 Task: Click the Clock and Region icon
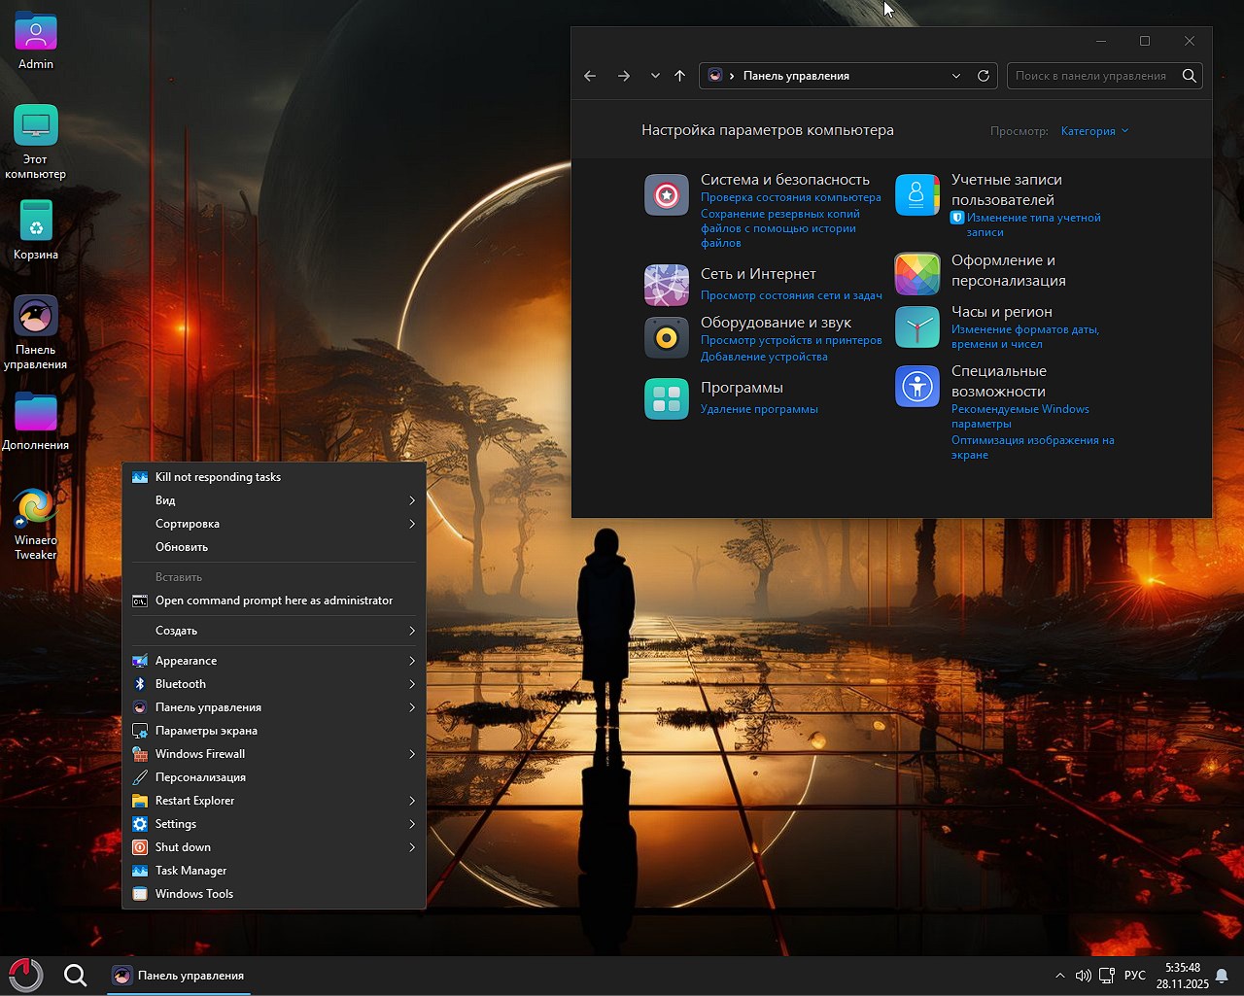916,327
